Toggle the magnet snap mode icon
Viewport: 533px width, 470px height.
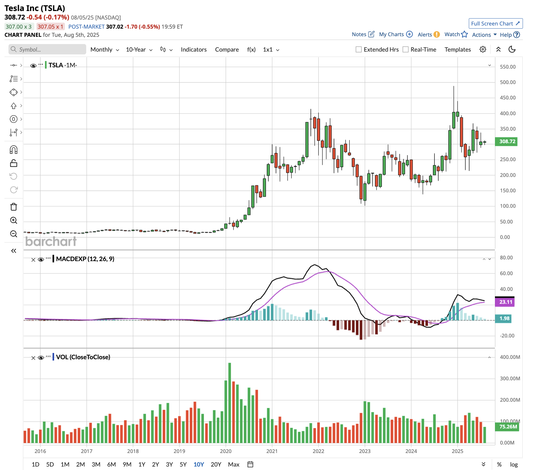[x=14, y=150]
